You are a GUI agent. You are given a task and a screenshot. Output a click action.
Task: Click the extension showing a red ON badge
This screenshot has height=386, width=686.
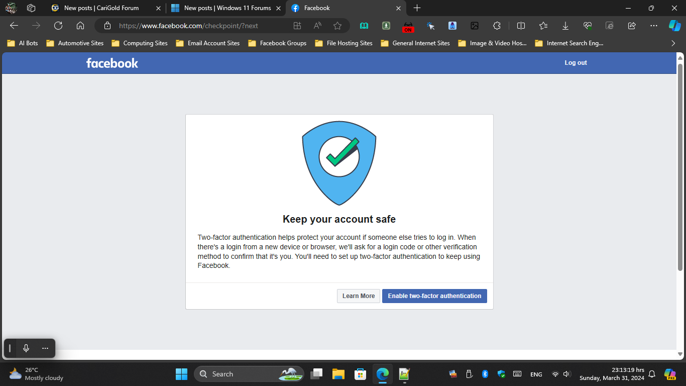(x=408, y=26)
